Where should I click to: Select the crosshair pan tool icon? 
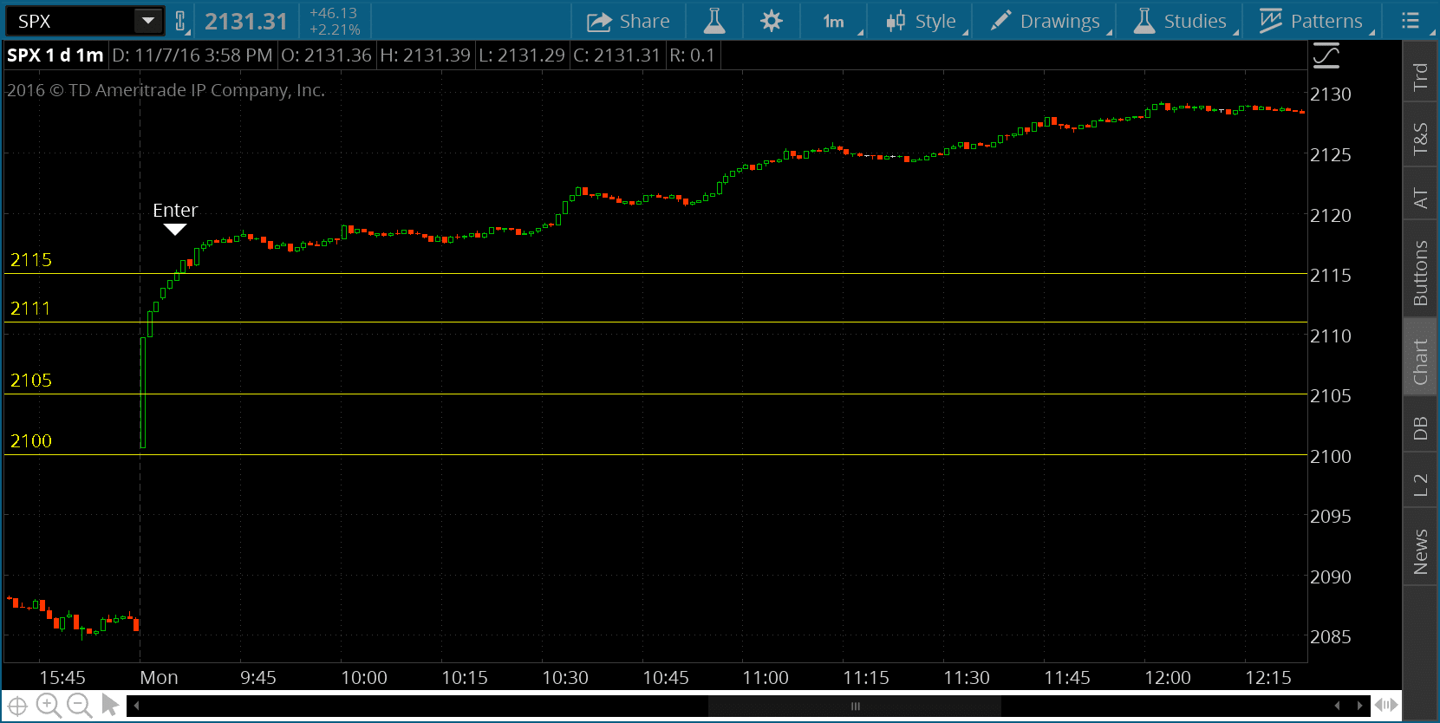[17, 706]
